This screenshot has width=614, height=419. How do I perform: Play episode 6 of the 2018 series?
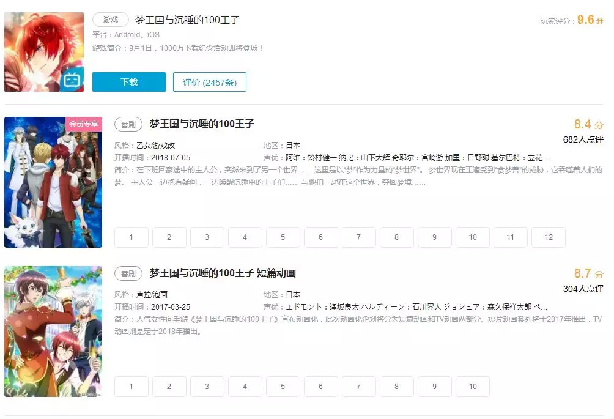click(x=320, y=237)
